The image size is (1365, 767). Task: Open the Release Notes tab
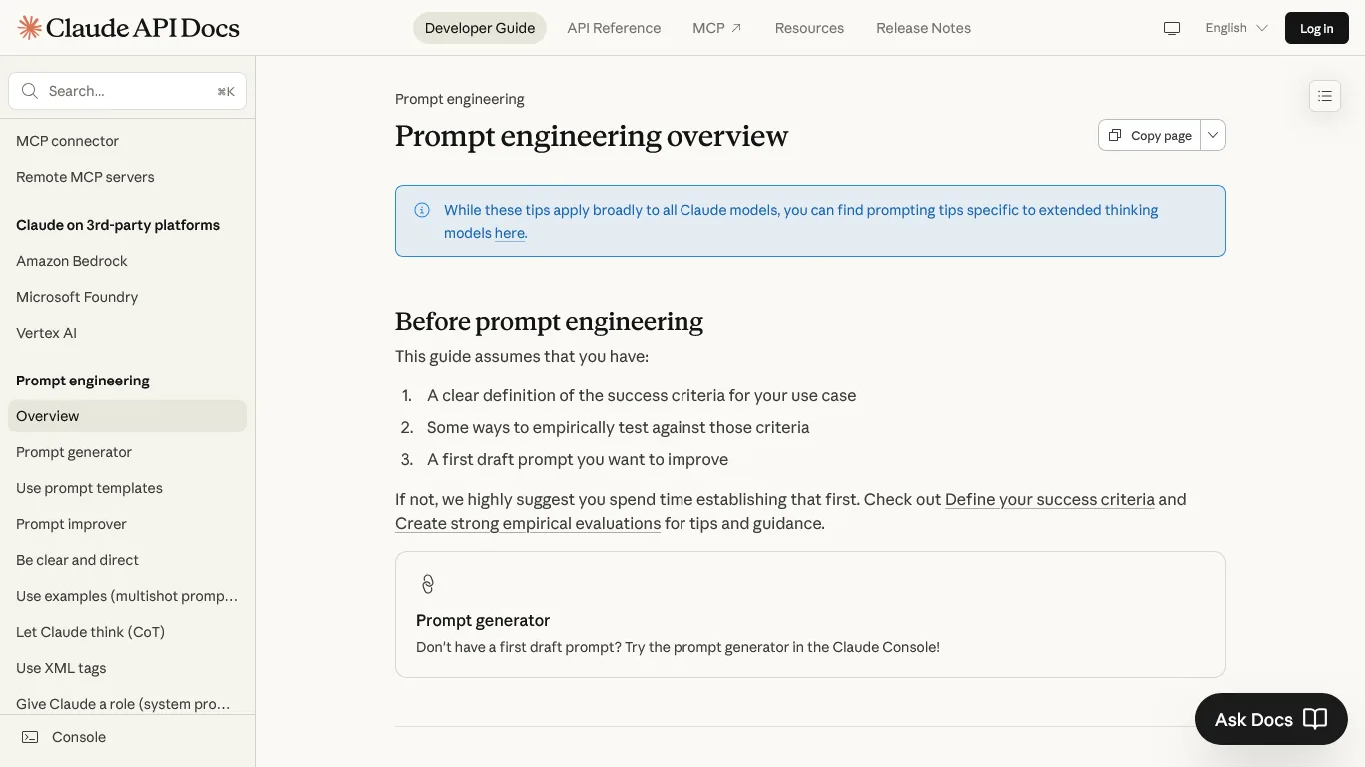(x=923, y=28)
